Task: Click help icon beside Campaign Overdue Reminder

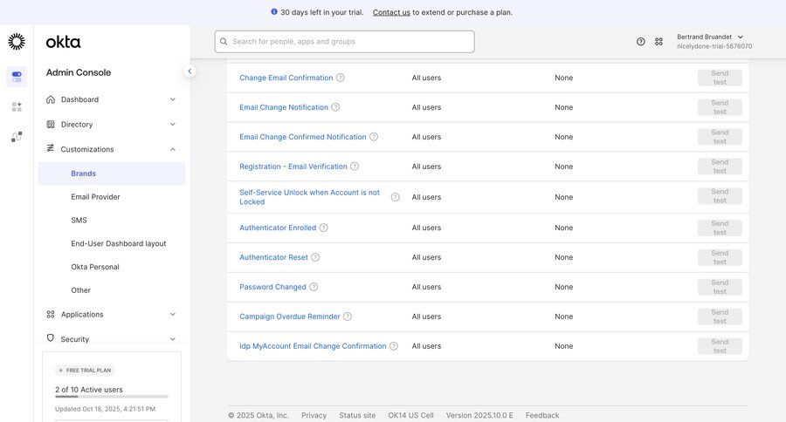Action: click(x=348, y=316)
